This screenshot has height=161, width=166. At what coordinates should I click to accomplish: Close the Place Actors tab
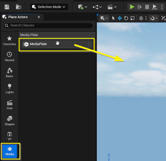coord(39,17)
